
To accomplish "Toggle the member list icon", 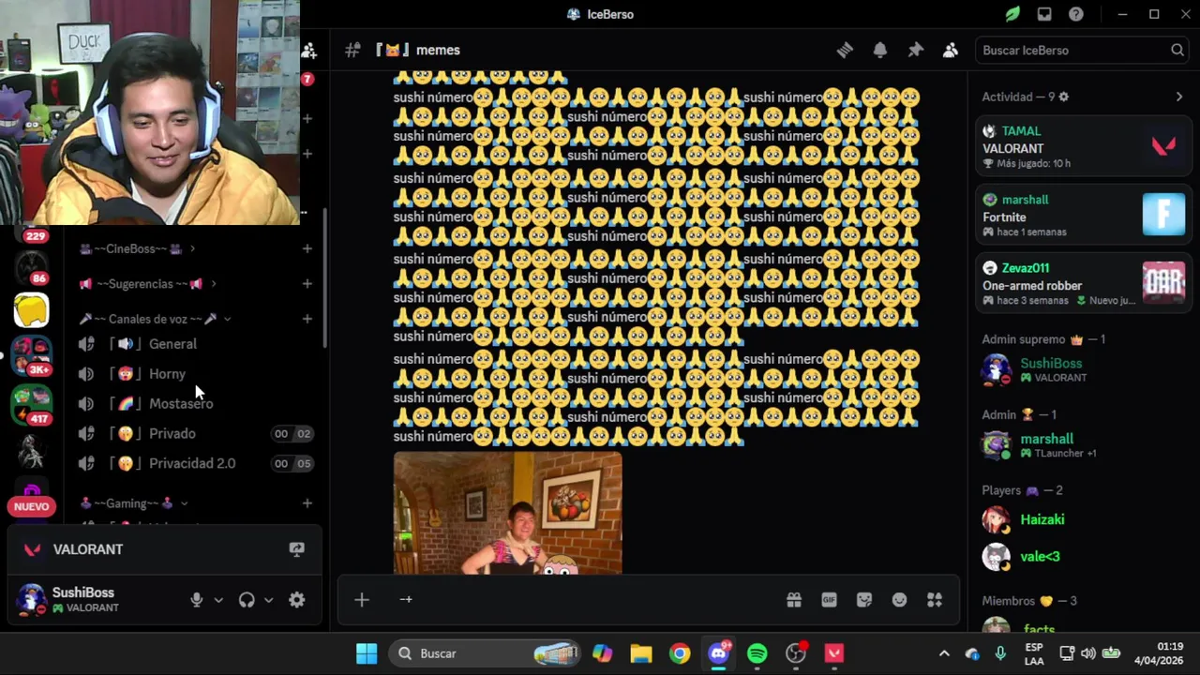I will (951, 51).
